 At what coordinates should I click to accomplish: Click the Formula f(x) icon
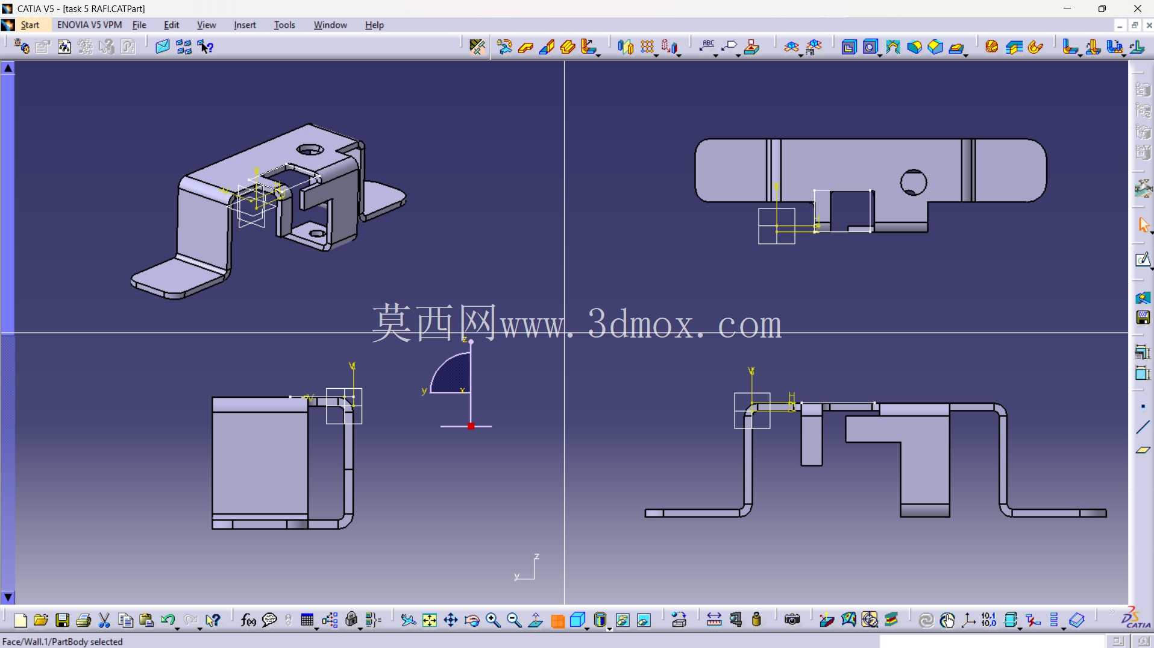(248, 620)
